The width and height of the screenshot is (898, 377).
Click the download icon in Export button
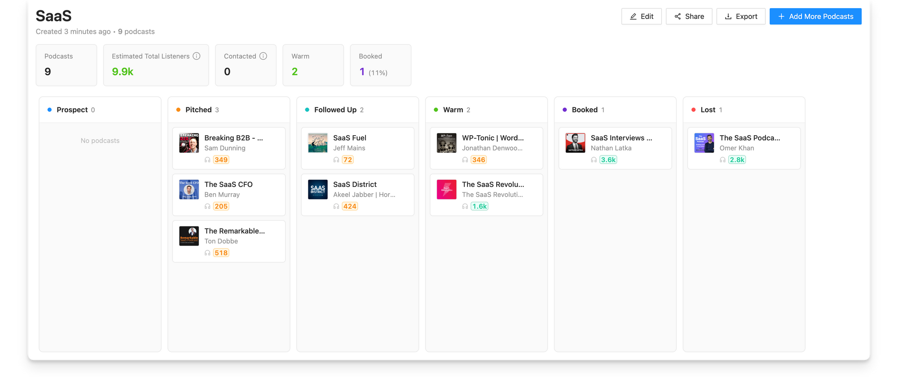click(x=728, y=17)
